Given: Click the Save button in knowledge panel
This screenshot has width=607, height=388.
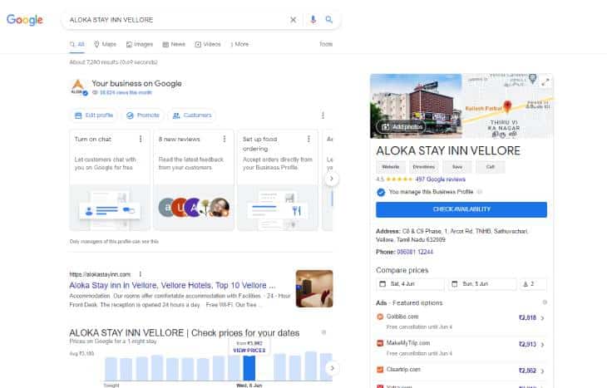Looking at the screenshot, I should tap(457, 167).
